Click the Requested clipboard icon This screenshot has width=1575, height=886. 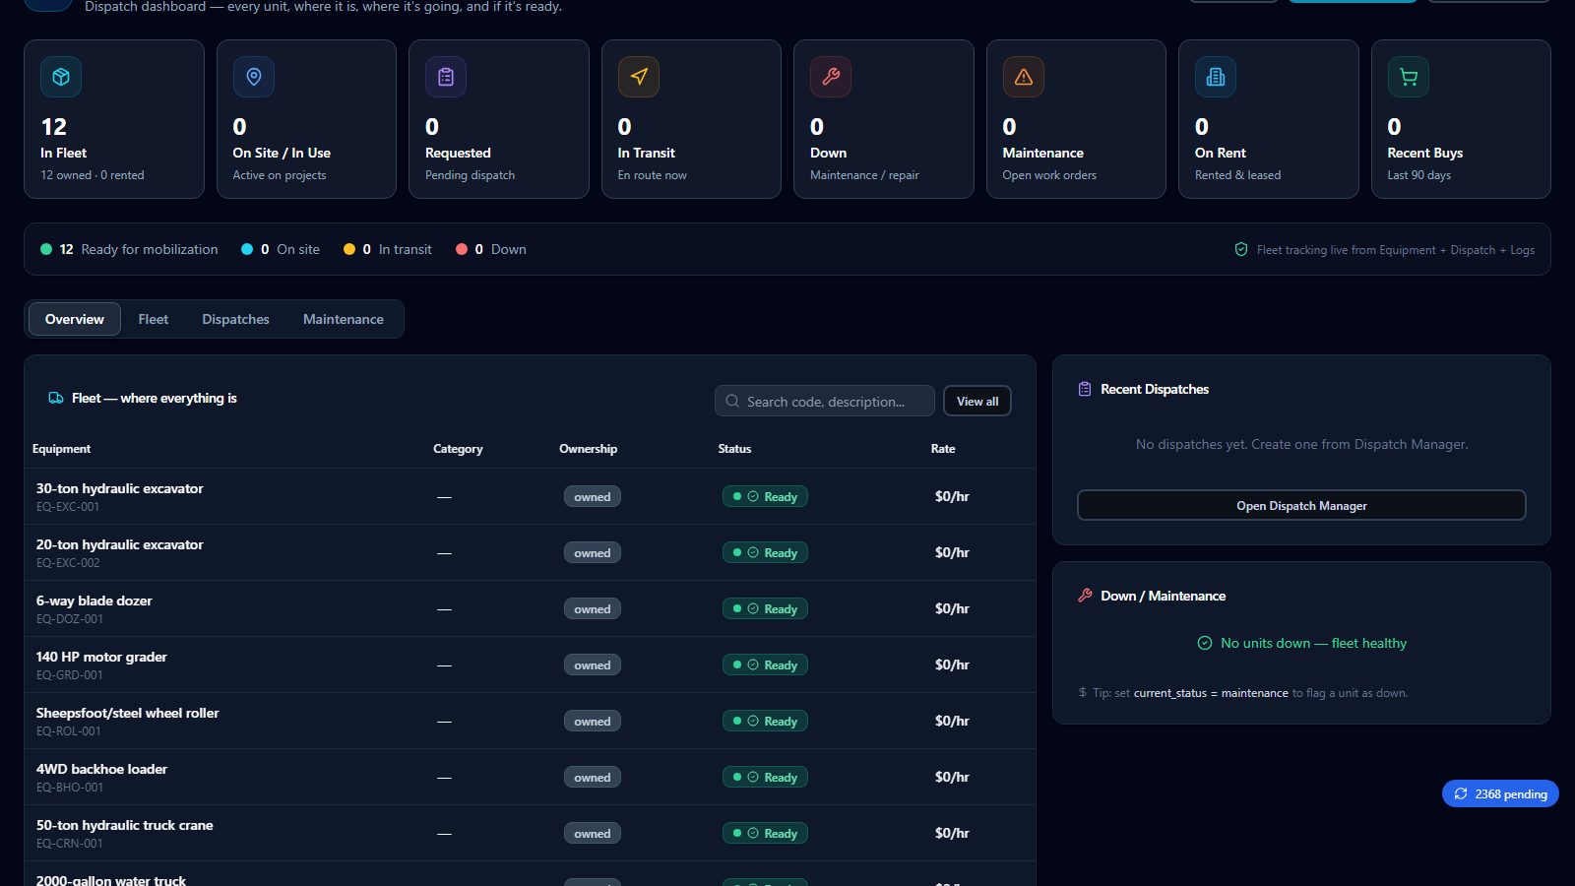[446, 77]
